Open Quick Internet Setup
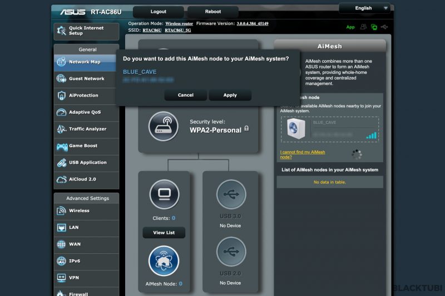Viewport: 445px width, 296px height. tap(86, 31)
